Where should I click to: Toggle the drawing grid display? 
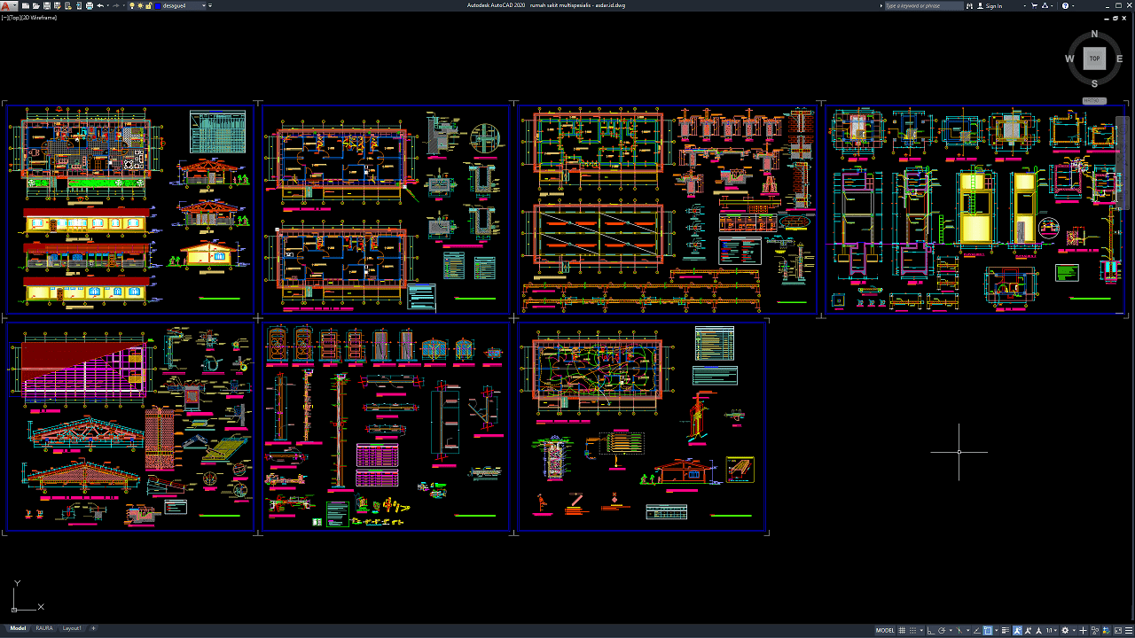tap(902, 631)
